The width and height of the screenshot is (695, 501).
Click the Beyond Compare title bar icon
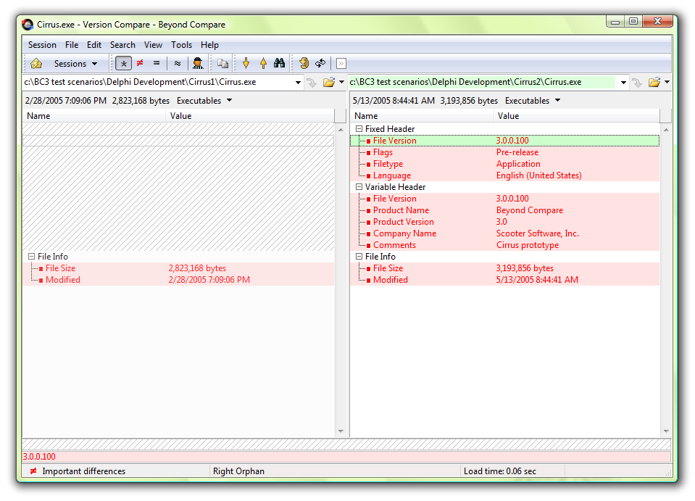[28, 25]
